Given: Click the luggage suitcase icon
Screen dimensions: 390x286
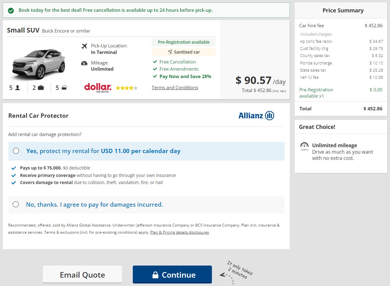Looking at the screenshot, I should pos(41,88).
